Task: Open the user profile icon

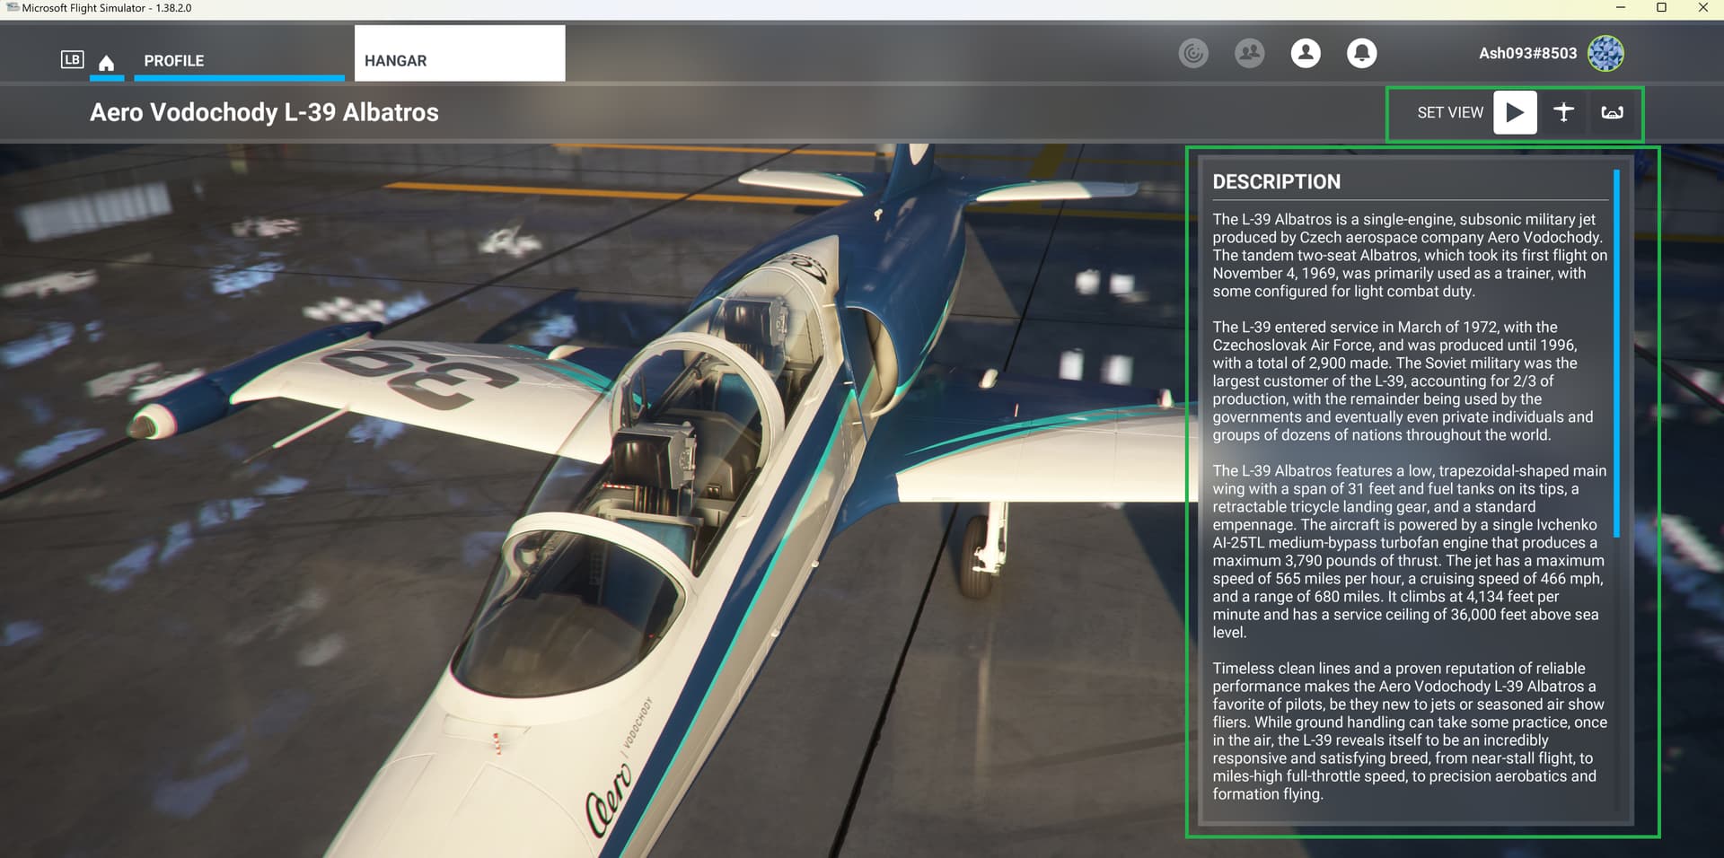Action: tap(1306, 53)
